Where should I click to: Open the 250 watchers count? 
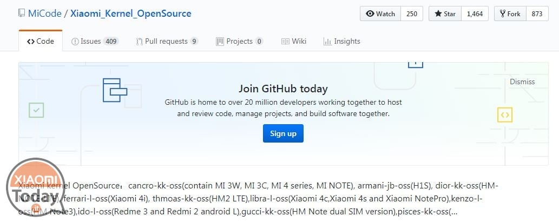pyautogui.click(x=412, y=14)
